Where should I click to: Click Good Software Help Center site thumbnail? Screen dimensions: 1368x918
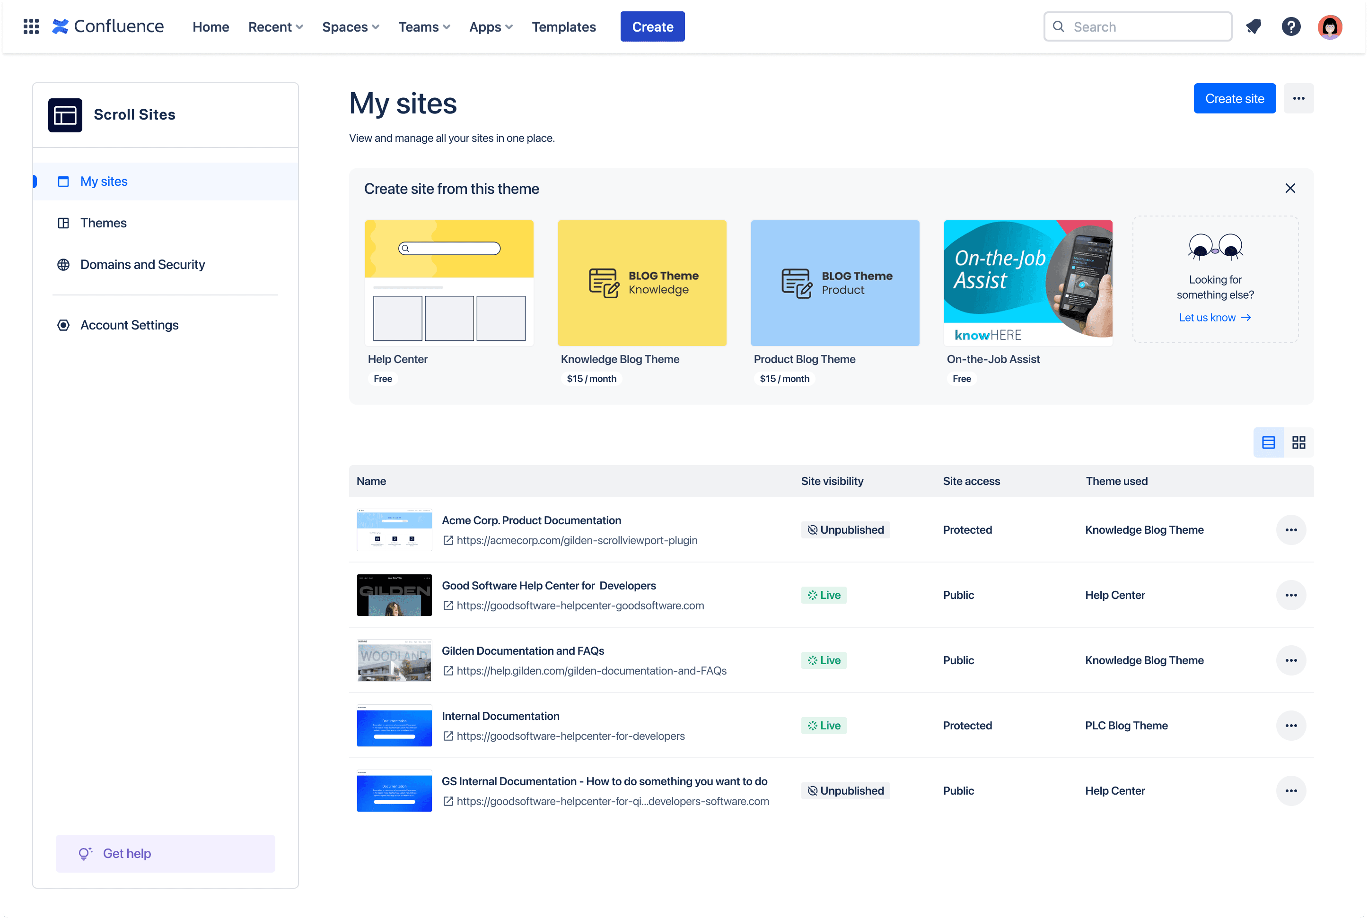(395, 595)
